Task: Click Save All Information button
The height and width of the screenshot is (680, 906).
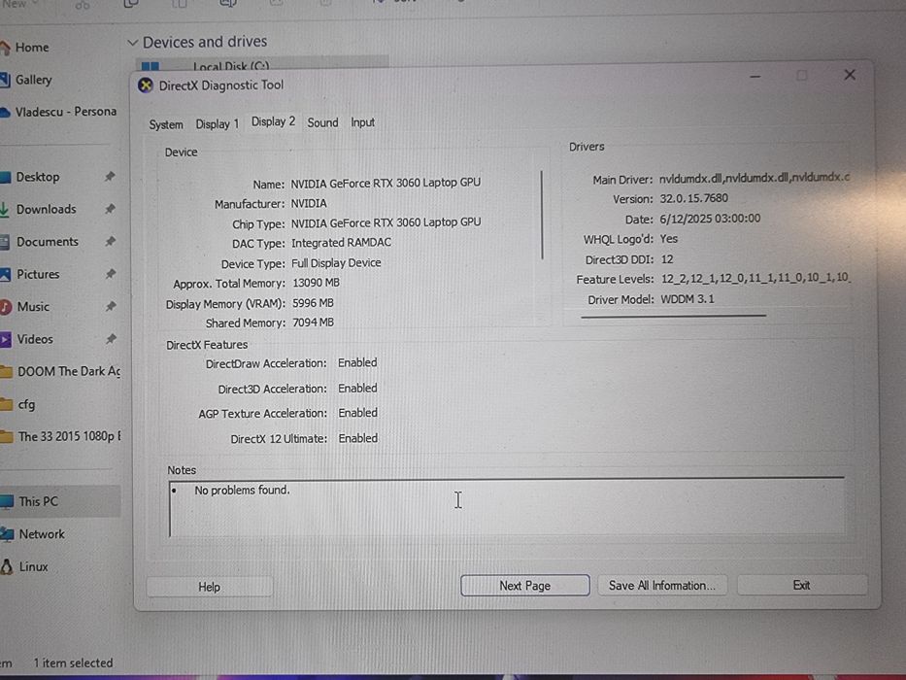Action: click(x=662, y=586)
